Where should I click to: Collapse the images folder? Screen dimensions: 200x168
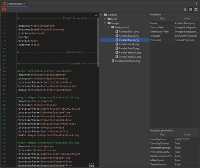pos(105,23)
